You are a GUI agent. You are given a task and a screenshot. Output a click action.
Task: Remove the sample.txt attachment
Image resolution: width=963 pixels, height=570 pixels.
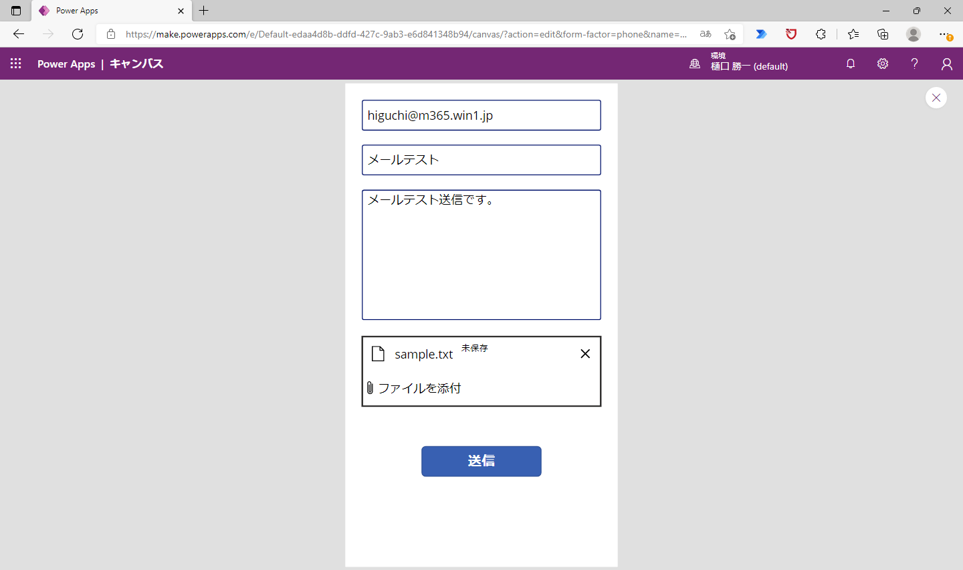click(585, 354)
